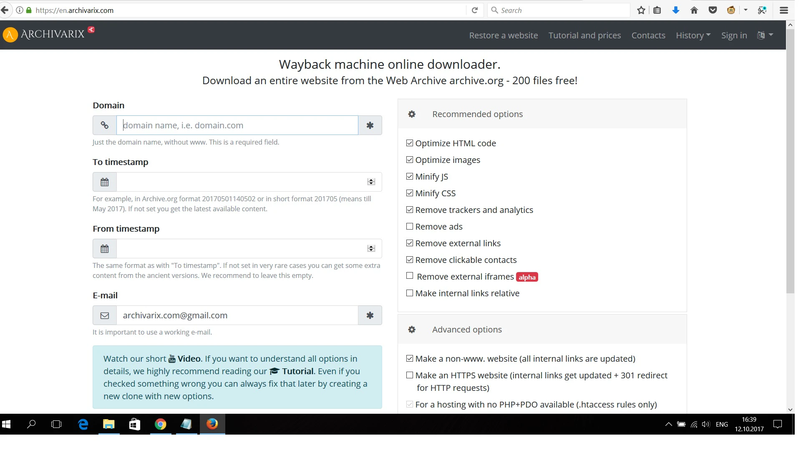The image size is (801, 450).
Task: Open Tutorial and prices page
Action: (x=584, y=35)
